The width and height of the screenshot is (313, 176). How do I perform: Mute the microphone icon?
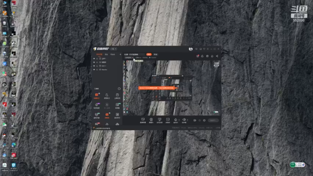click(176, 120)
